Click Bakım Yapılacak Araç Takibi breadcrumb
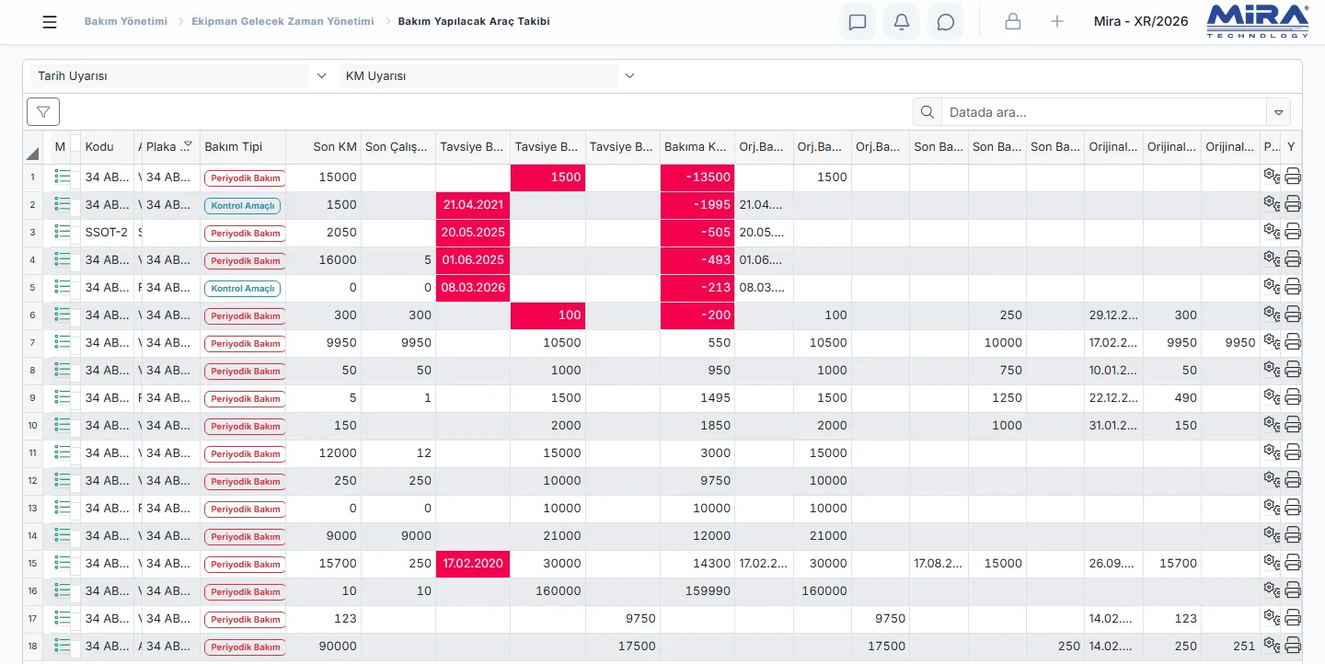This screenshot has height=664, width=1325. (474, 21)
